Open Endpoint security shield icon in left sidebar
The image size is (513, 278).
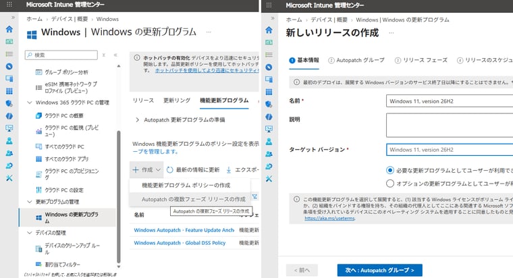pos(9,103)
